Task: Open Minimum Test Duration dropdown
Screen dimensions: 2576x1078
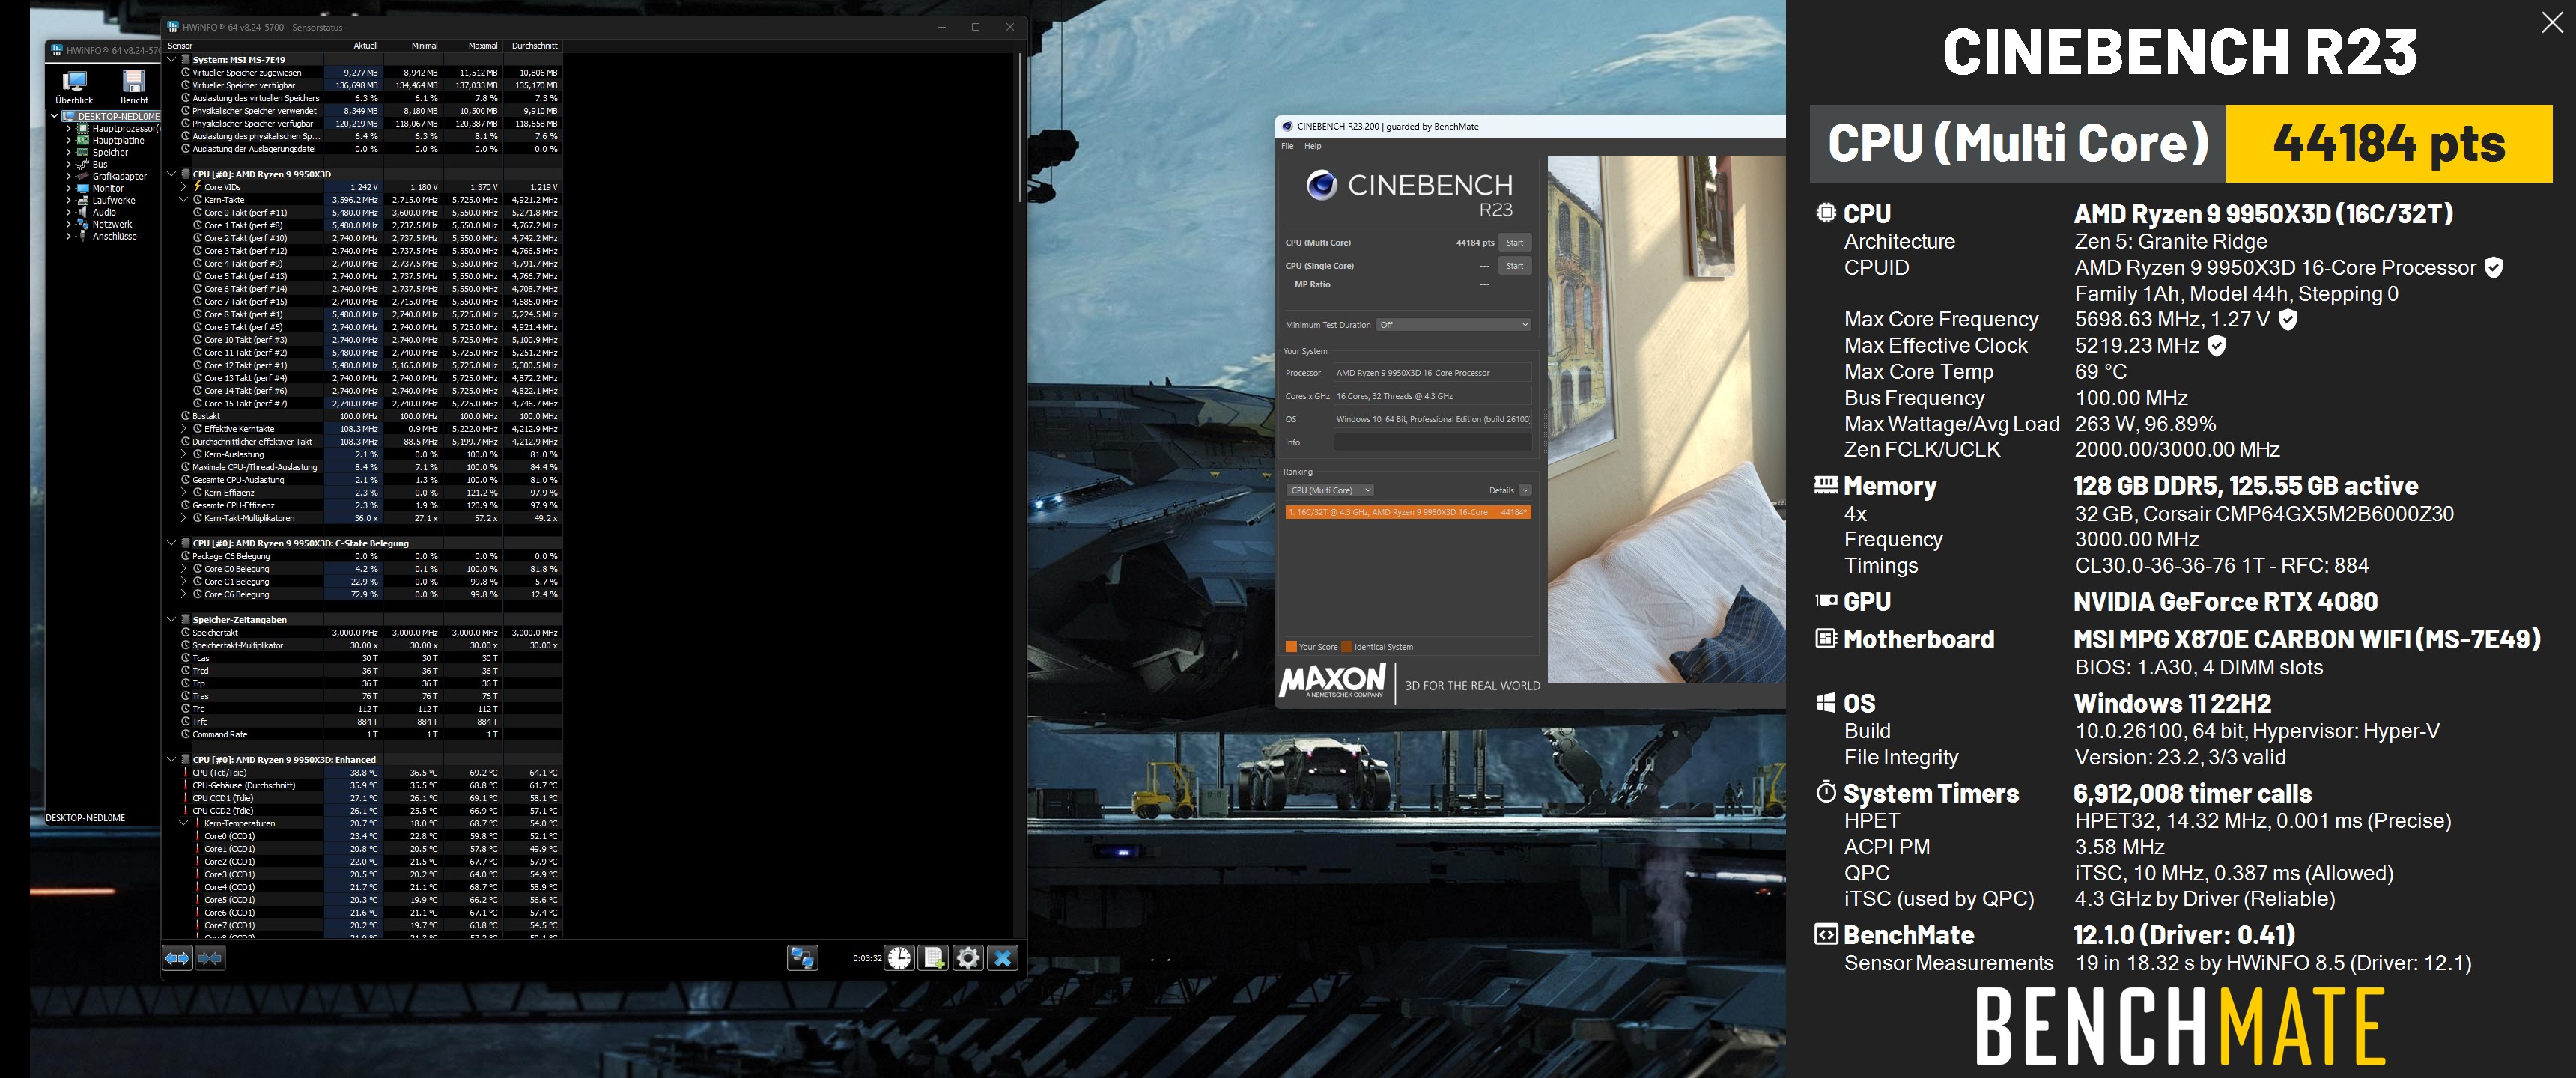Action: click(1454, 325)
